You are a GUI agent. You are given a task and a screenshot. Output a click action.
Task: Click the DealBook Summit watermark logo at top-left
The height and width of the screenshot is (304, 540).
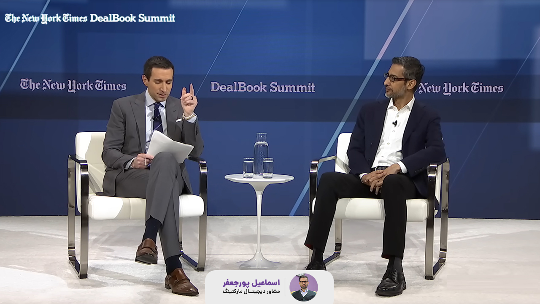tap(90, 18)
